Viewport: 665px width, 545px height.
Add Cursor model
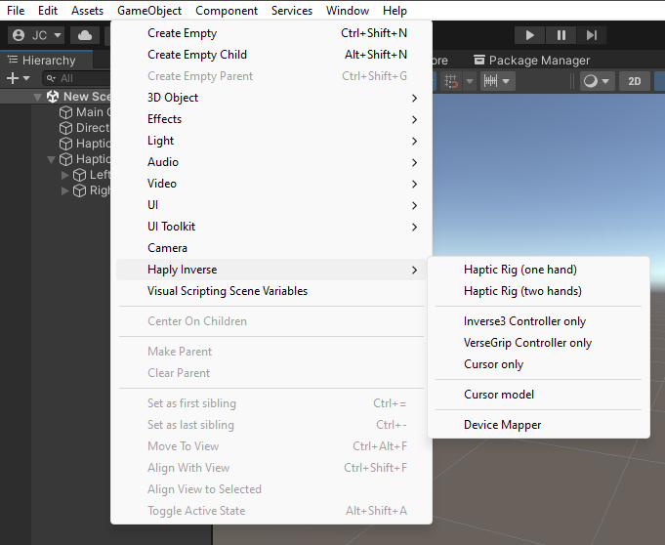click(x=539, y=395)
